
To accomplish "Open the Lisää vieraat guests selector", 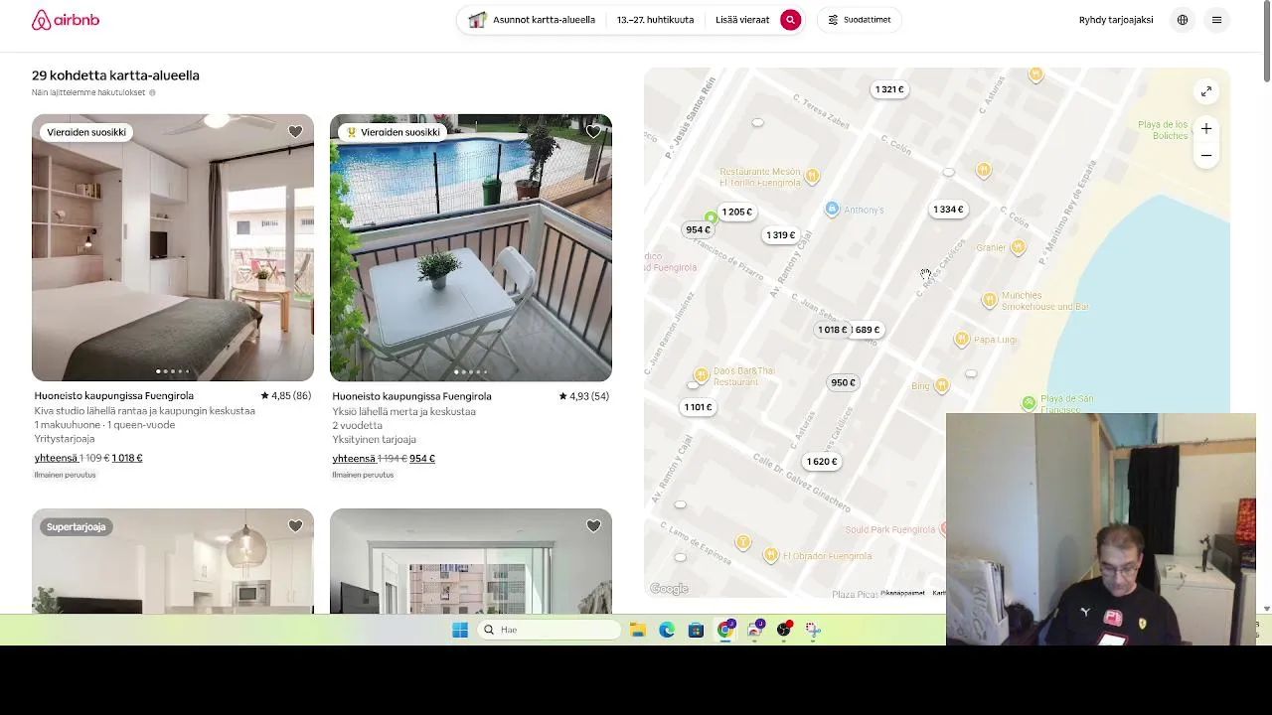I will click(x=742, y=20).
